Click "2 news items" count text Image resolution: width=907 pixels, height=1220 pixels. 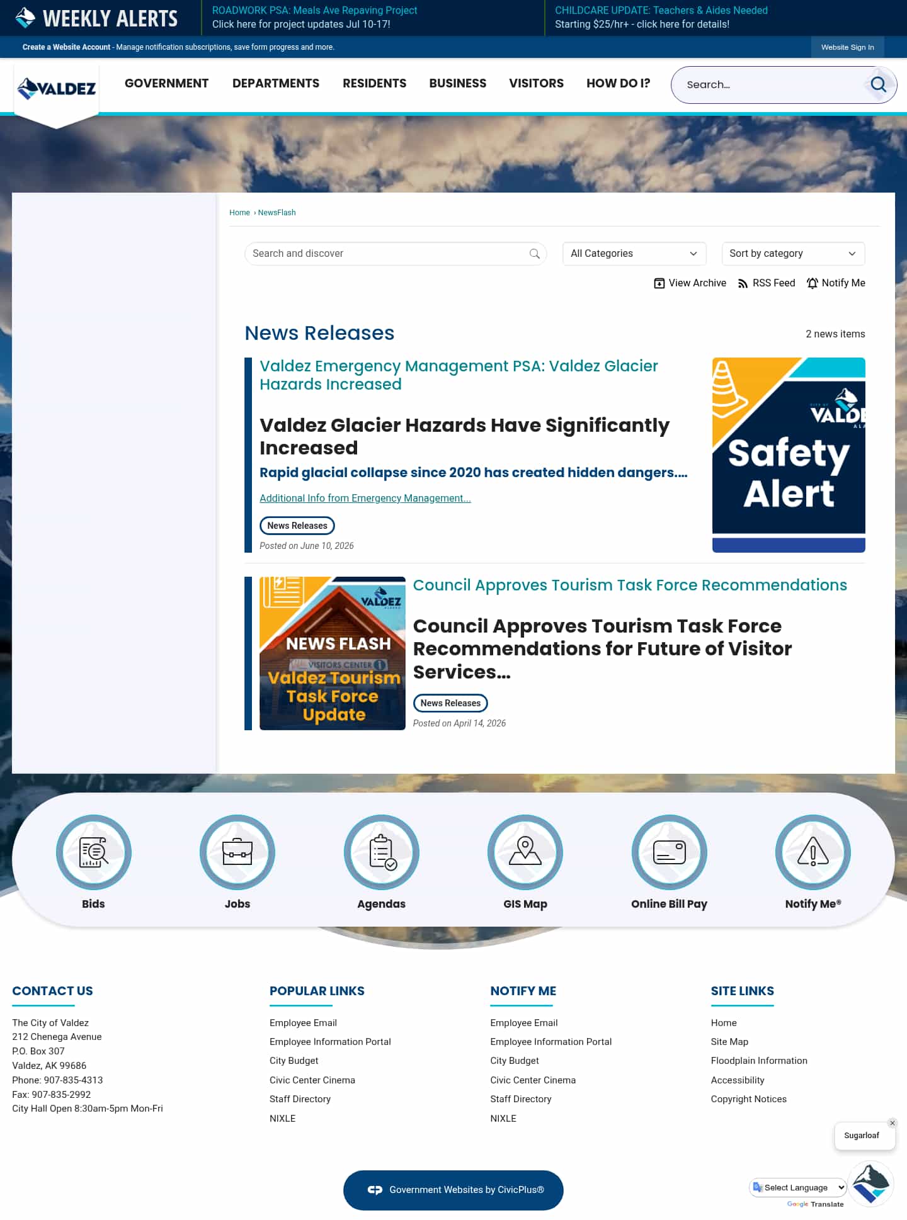click(x=835, y=334)
